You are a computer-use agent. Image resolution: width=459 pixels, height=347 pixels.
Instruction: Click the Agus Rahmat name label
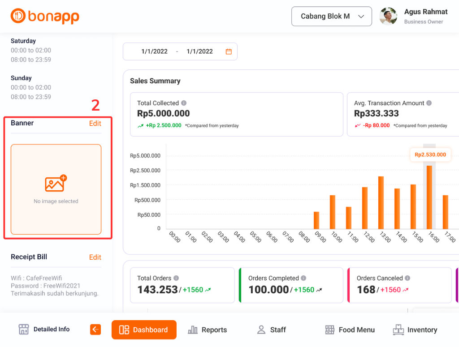[426, 12]
